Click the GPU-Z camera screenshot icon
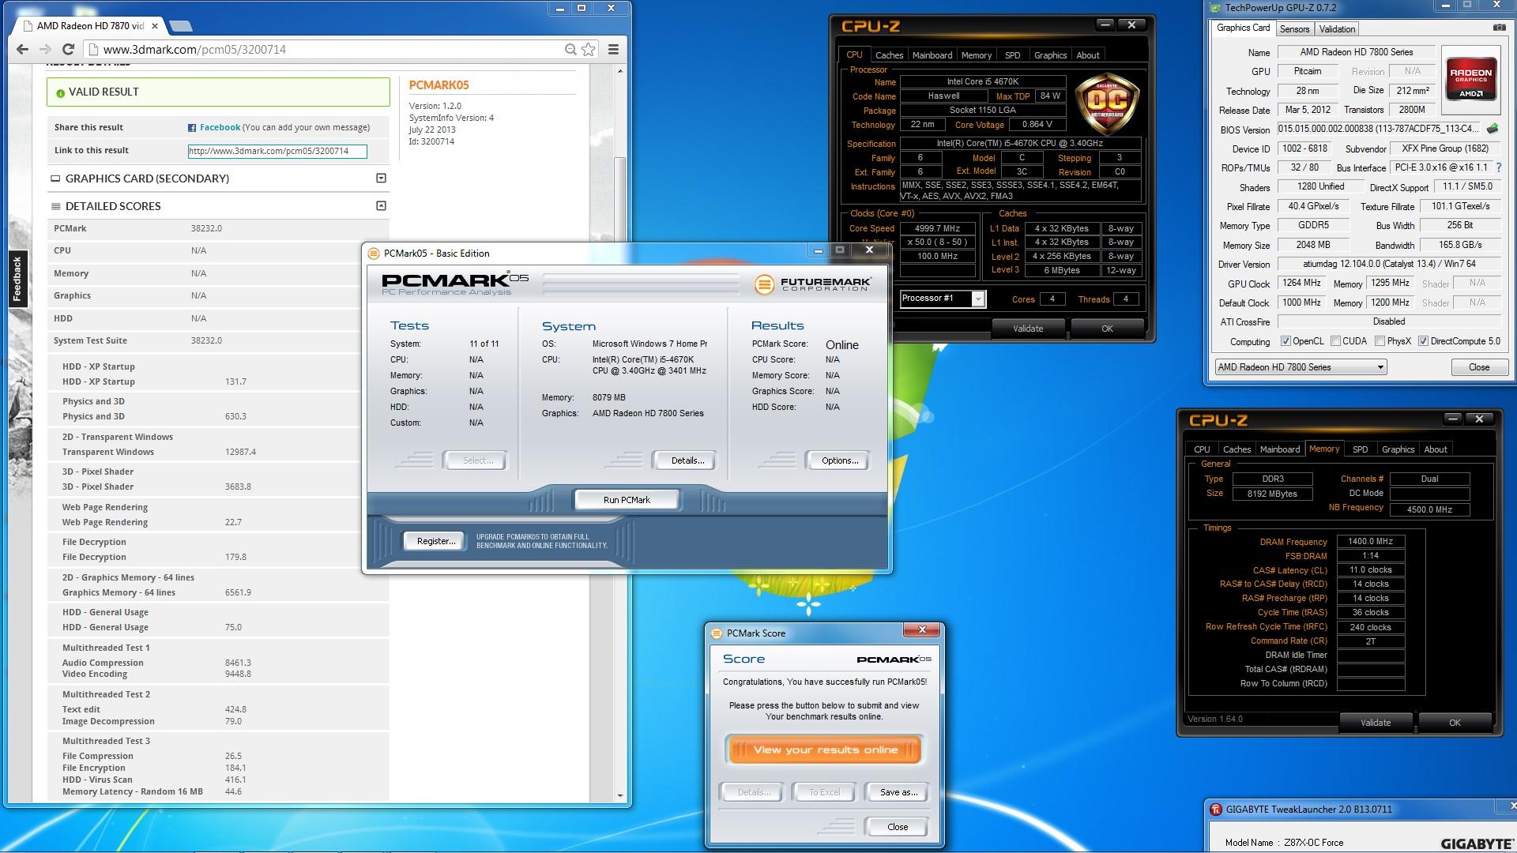The width and height of the screenshot is (1517, 853). (x=1499, y=28)
